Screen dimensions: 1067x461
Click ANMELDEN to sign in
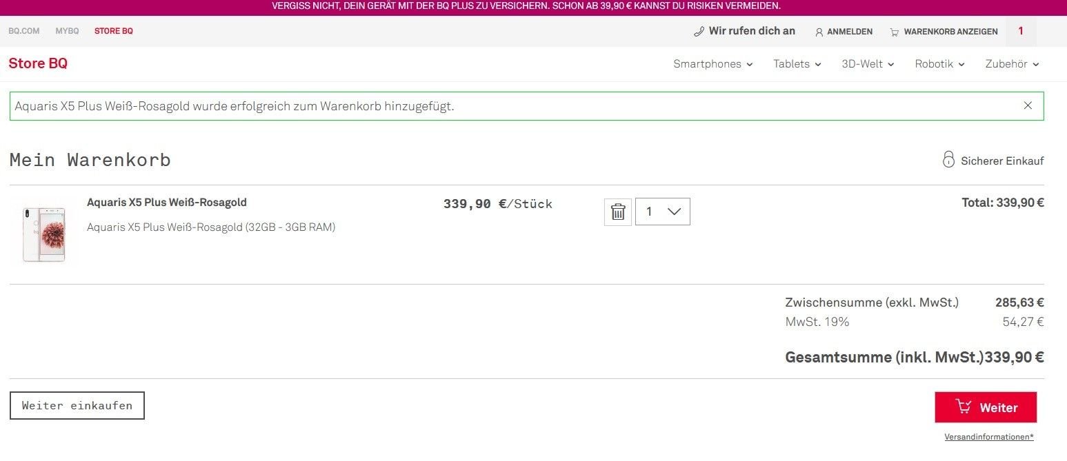tap(850, 32)
